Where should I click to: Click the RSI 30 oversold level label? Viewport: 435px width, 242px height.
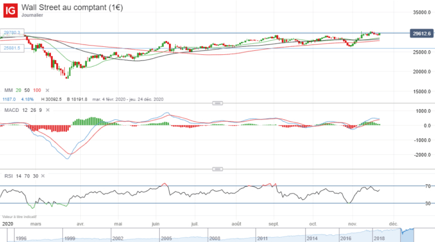point(428,203)
